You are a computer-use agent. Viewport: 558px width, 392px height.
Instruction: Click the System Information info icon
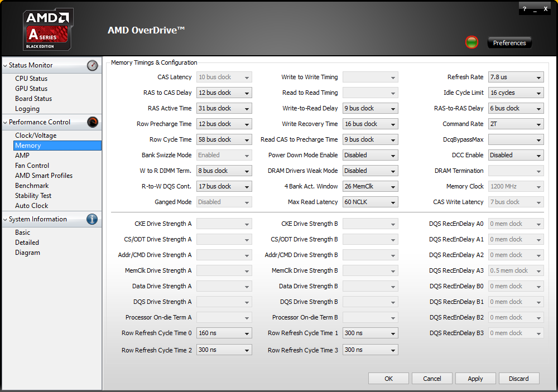click(92, 219)
